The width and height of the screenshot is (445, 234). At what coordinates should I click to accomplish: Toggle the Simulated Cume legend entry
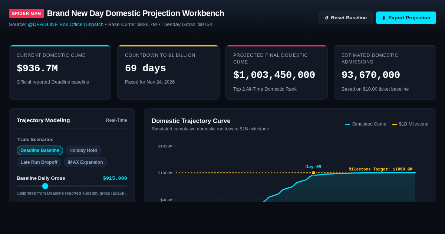click(x=366, y=124)
